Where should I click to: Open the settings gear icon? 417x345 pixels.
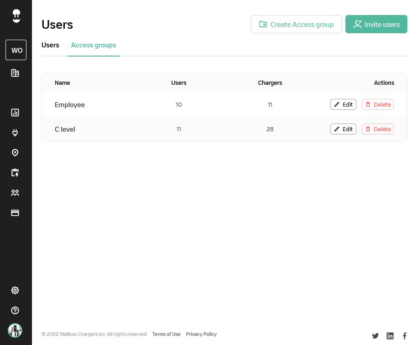click(15, 290)
